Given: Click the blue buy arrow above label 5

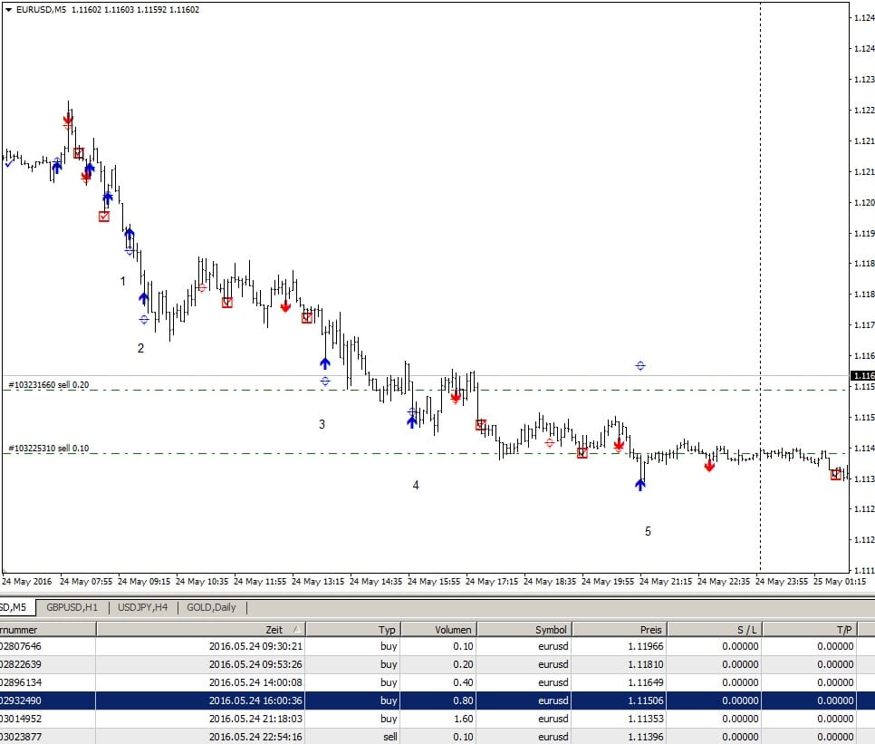Looking at the screenshot, I should [x=640, y=484].
